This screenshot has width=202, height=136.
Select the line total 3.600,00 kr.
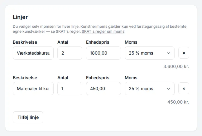click(176, 66)
